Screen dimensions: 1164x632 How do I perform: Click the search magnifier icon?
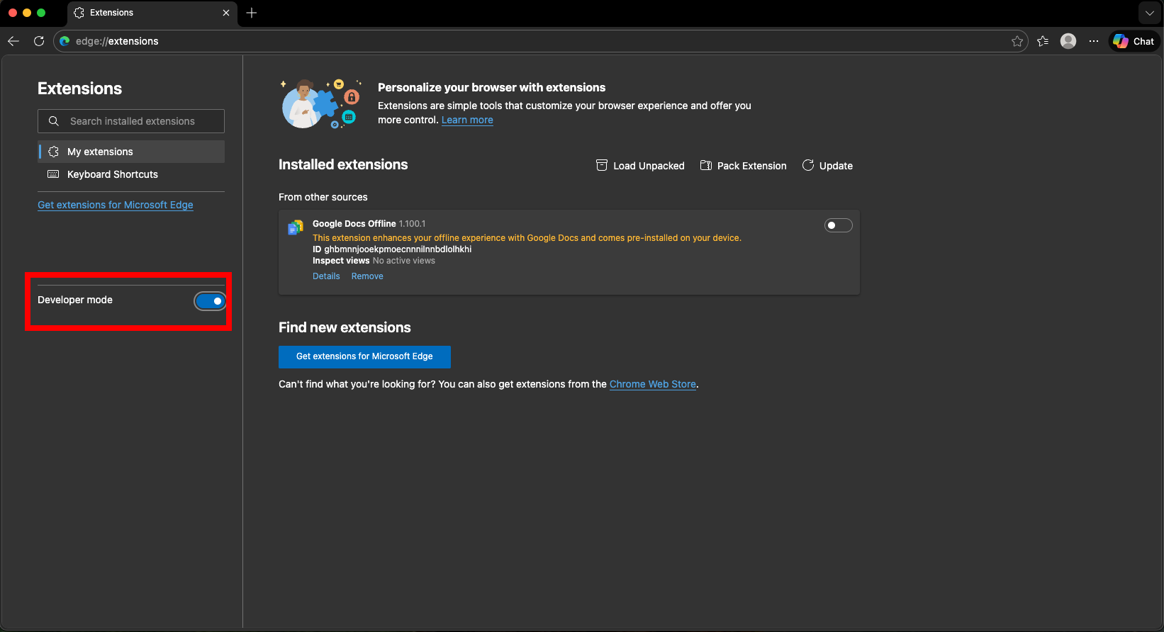54,121
